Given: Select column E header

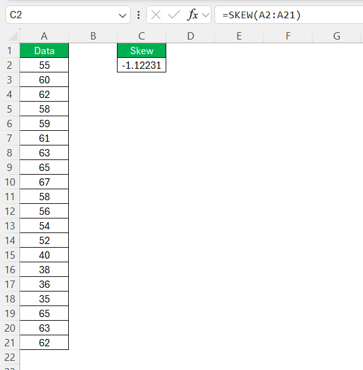Looking at the screenshot, I should 239,36.
